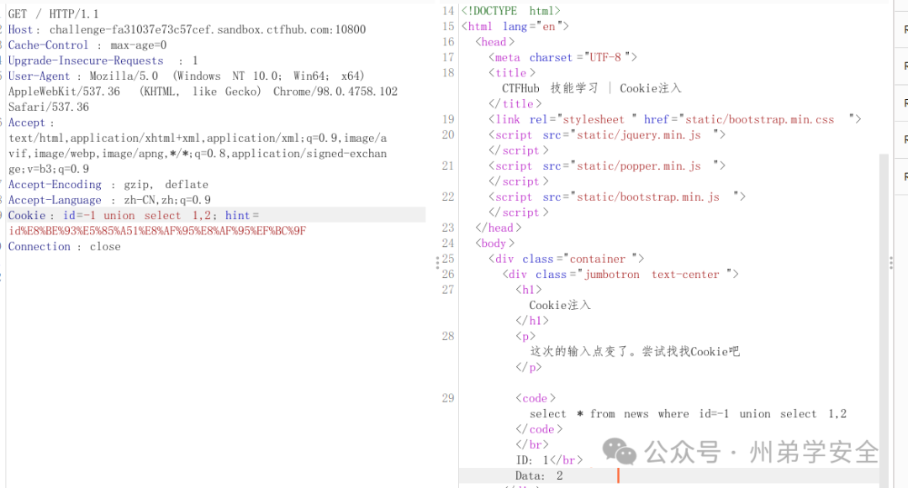This screenshot has height=488, width=908.
Task: Click the opening <body> tag
Action: [x=495, y=244]
